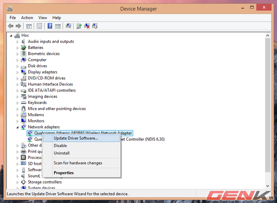Click Scan for hardware changes toolbar icon
277x203 pixels.
tap(68, 26)
